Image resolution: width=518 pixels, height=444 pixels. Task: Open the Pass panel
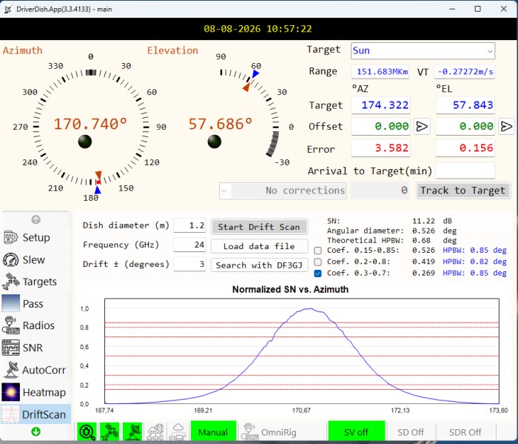point(36,304)
